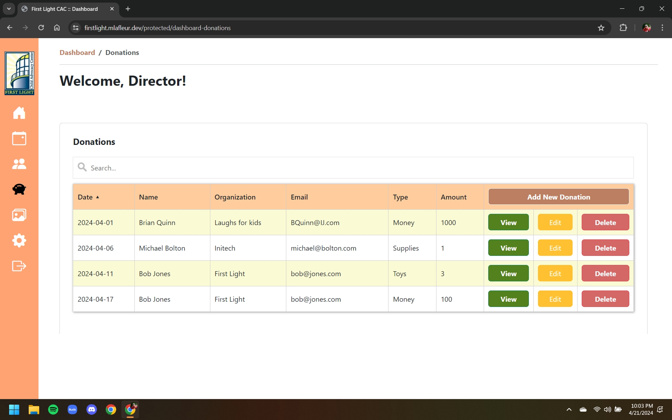The width and height of the screenshot is (672, 420).
Task: Sort table by Amount column header
Action: pyautogui.click(x=453, y=197)
